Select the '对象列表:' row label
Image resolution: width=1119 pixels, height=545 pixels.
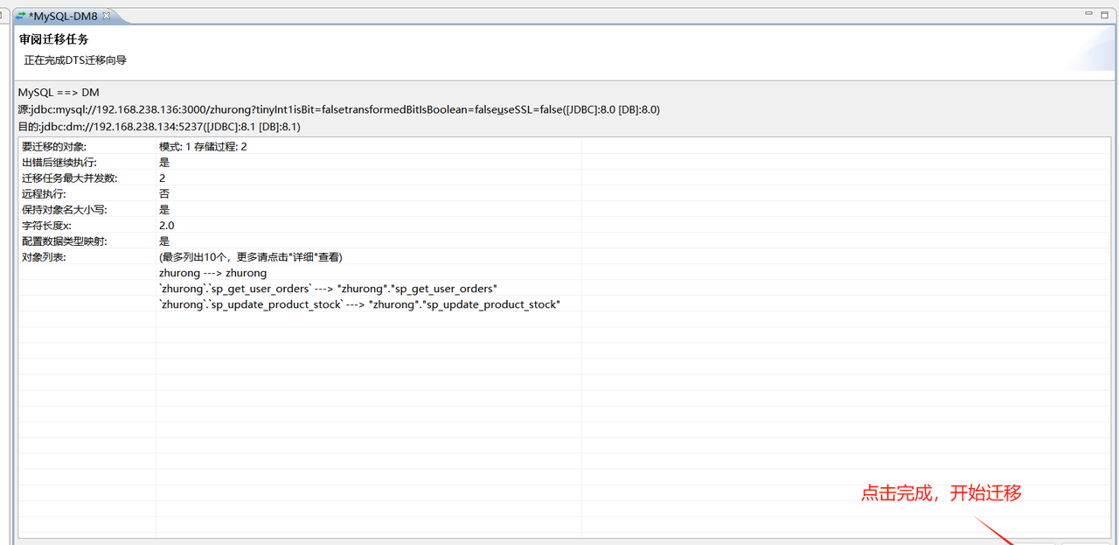(44, 256)
